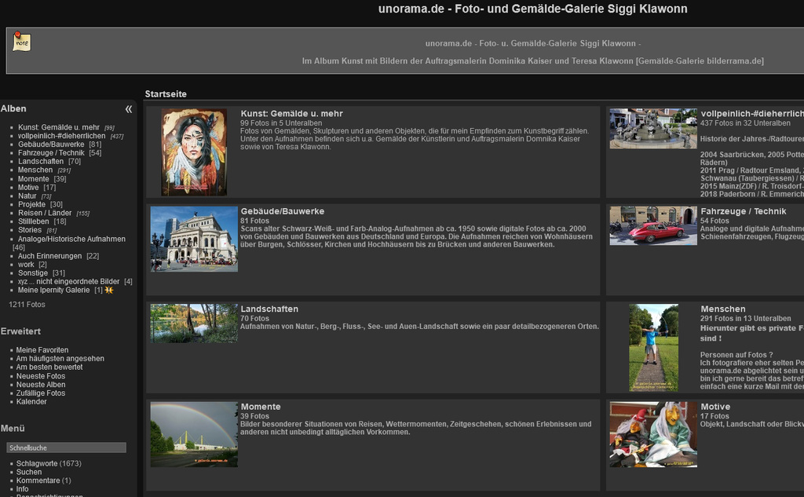Open the Kunst: Gemälde u. mehr thumbnail
Screen dimensions: 804x497
[194, 152]
